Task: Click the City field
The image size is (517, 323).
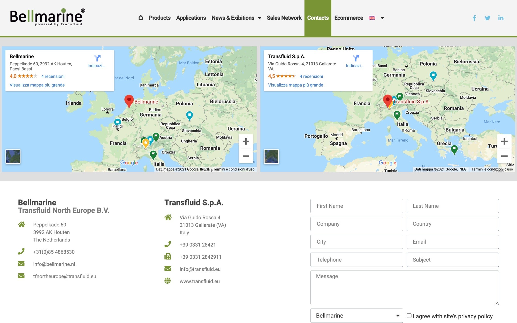Action: [x=357, y=242]
